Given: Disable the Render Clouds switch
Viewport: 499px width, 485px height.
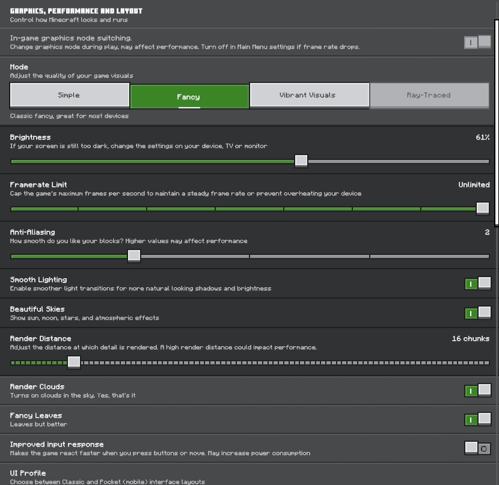Looking at the screenshot, I should (x=477, y=391).
